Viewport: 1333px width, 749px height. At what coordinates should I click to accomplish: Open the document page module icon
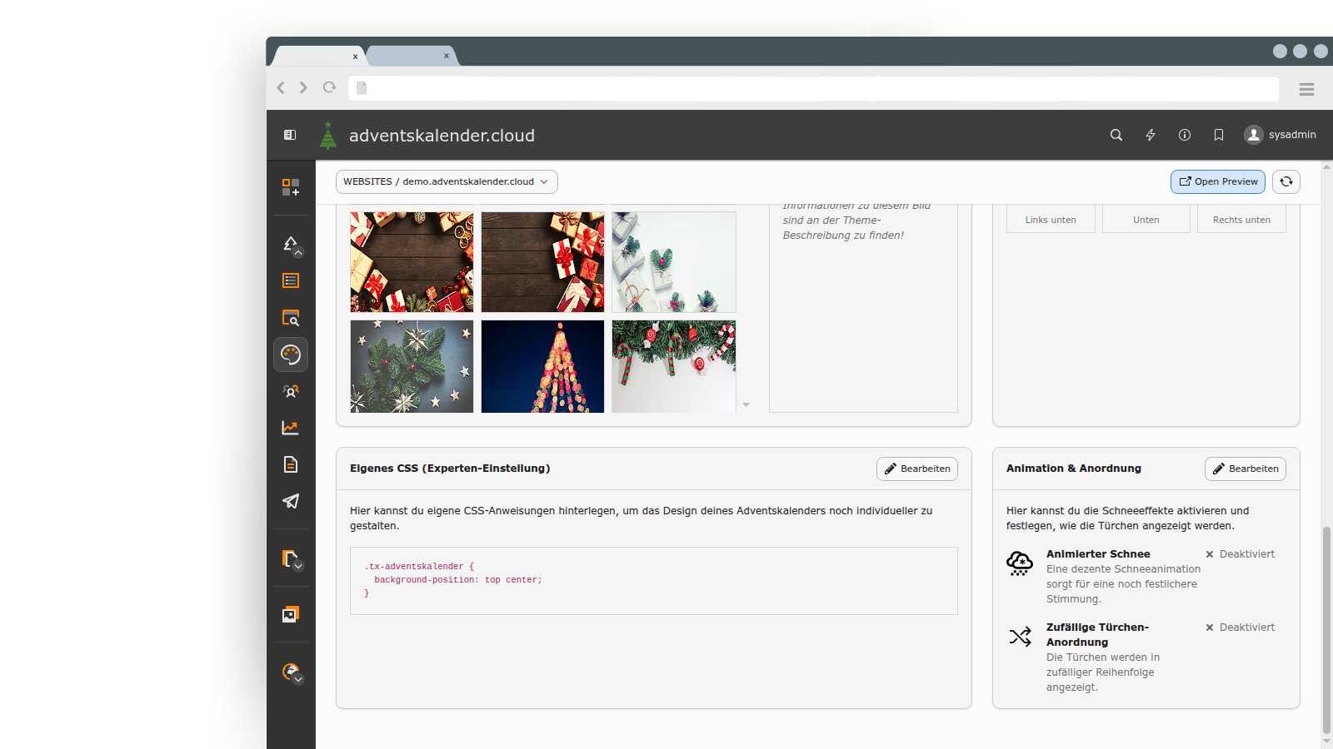point(291,464)
